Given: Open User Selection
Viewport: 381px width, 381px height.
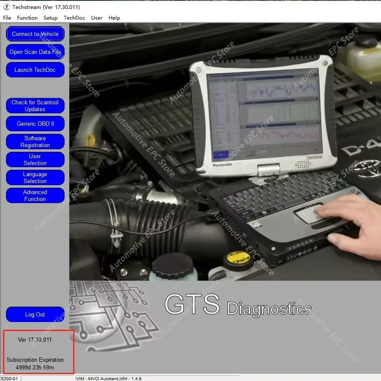Looking at the screenshot, I should [x=35, y=159].
